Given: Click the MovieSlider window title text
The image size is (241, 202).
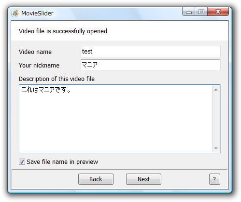Looking at the screenshot, I should [x=37, y=13].
